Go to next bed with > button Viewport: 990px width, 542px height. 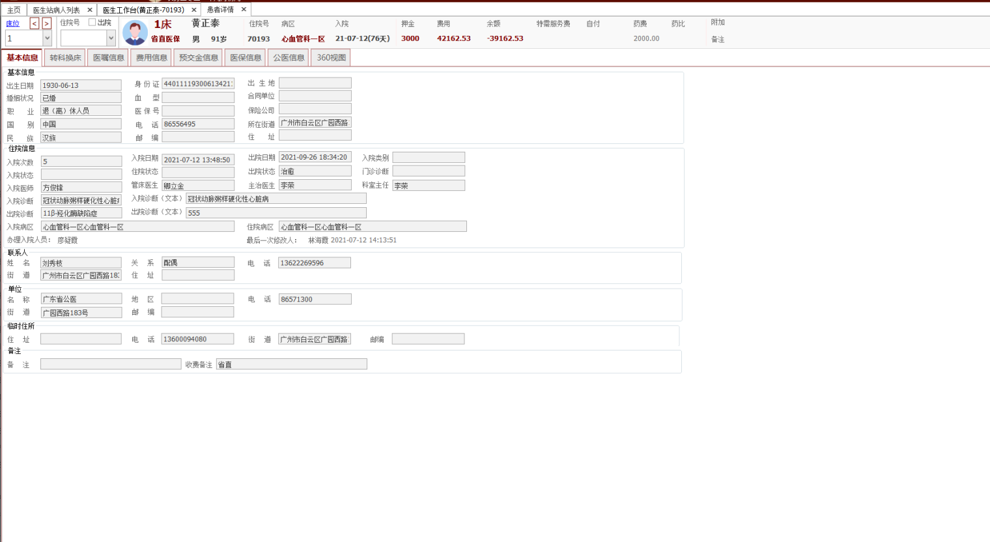[x=46, y=23]
